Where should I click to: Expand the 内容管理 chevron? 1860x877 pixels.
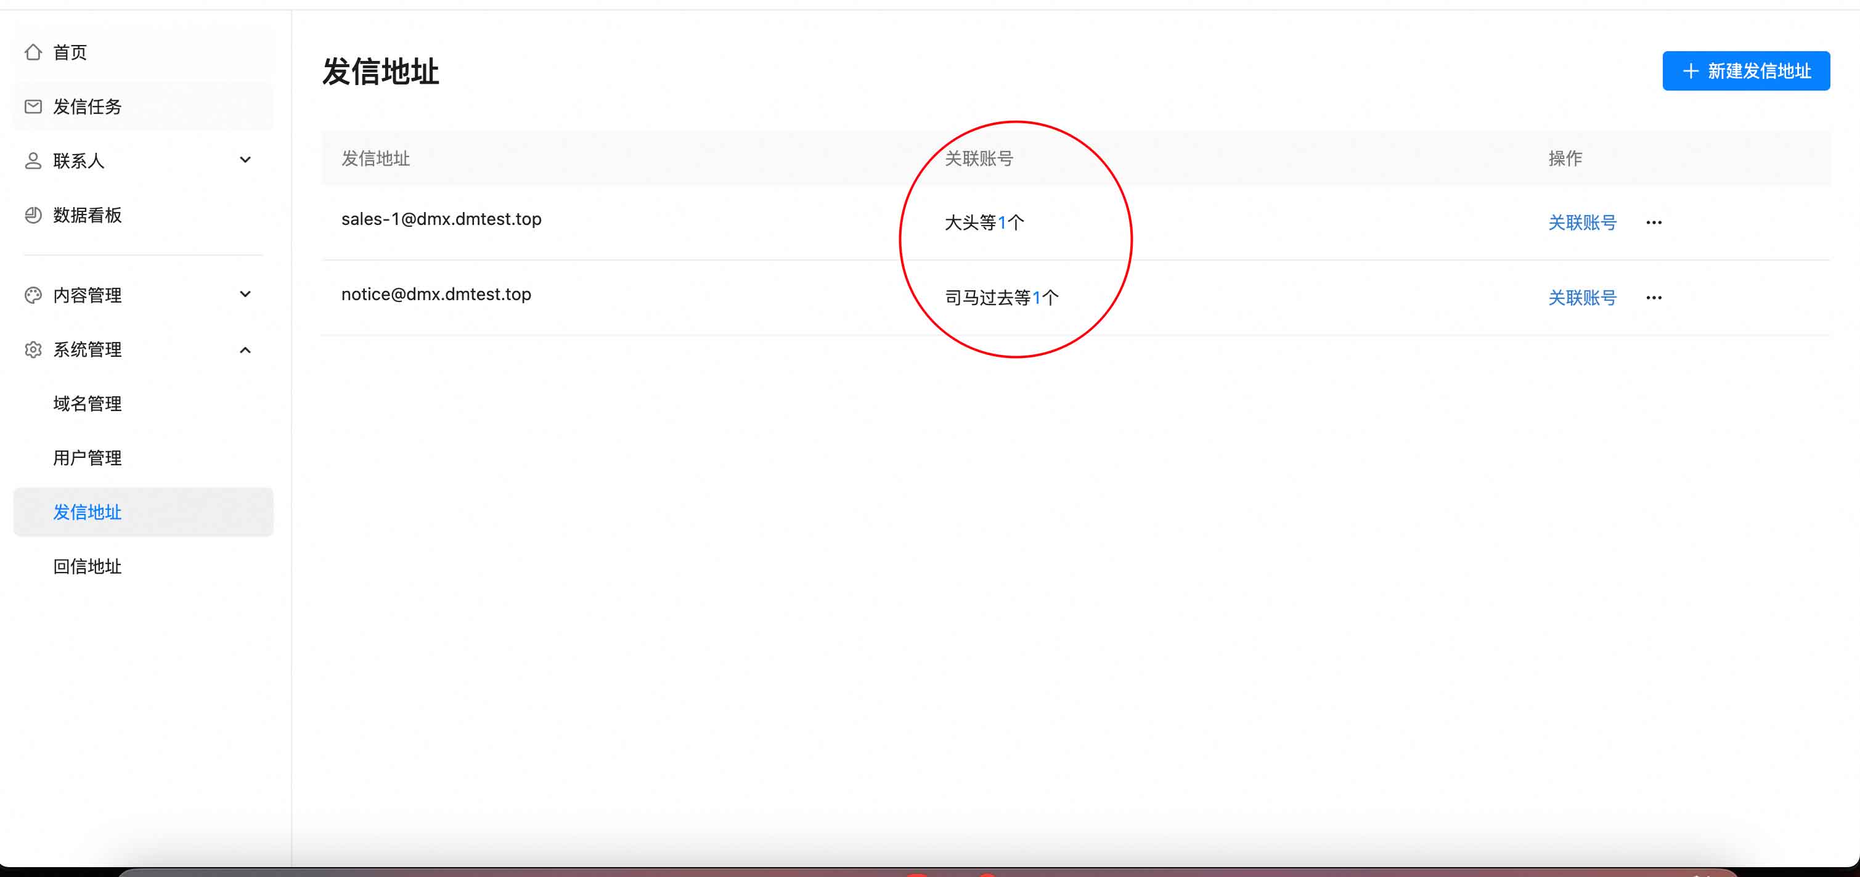click(245, 295)
